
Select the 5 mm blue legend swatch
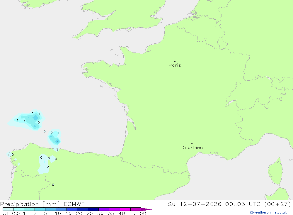click(50, 209)
